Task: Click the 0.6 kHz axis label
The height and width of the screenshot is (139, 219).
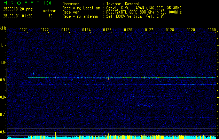Action: 3,132
